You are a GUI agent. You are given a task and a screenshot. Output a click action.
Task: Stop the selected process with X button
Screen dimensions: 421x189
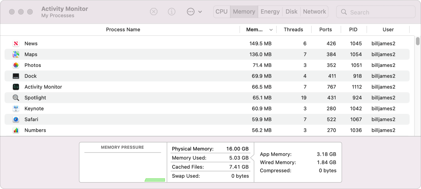click(154, 12)
